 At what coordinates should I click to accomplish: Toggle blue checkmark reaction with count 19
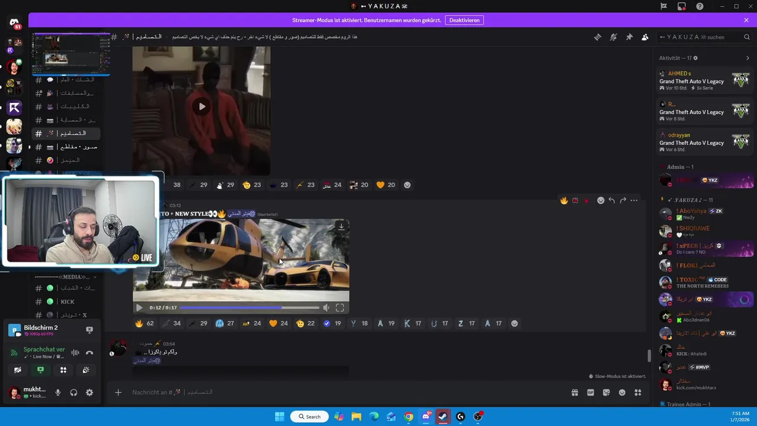(x=332, y=324)
